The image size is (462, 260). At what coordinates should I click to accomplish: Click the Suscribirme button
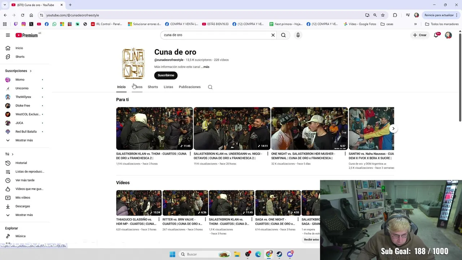166,75
